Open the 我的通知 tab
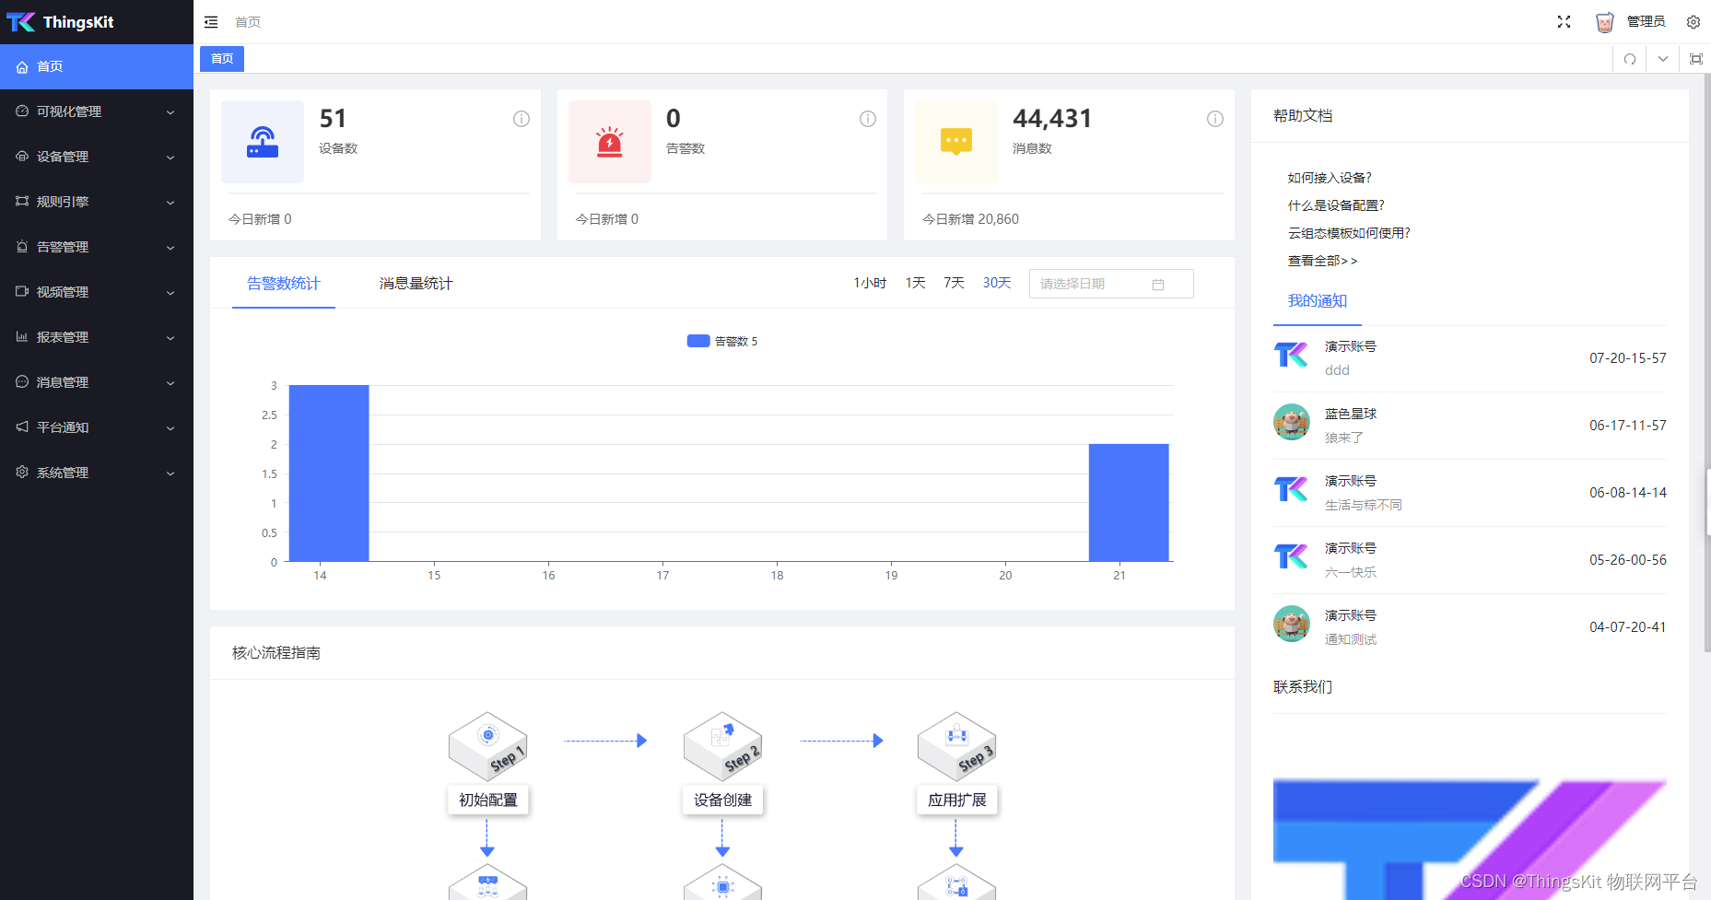 point(1318,301)
